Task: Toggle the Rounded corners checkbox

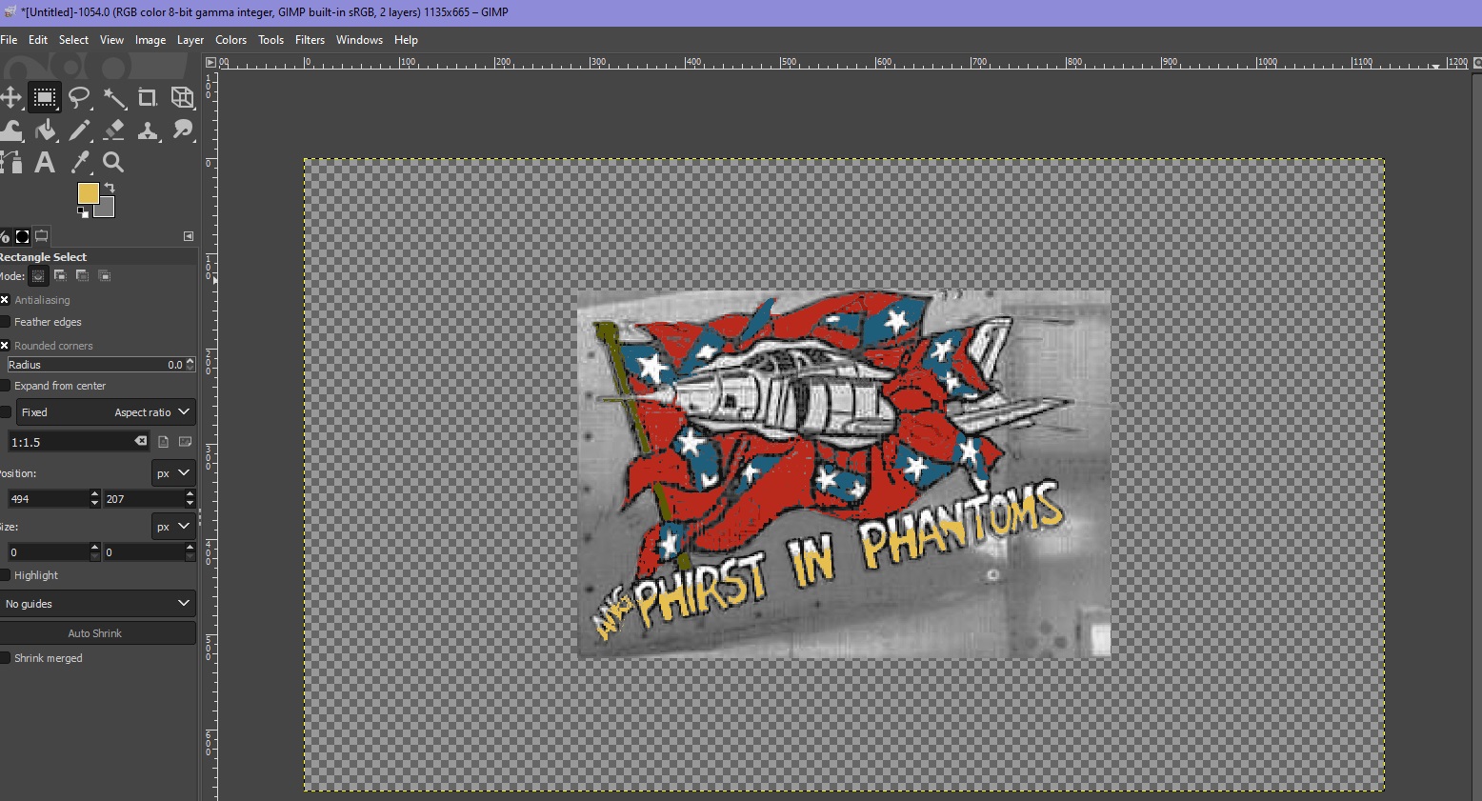Action: point(5,346)
